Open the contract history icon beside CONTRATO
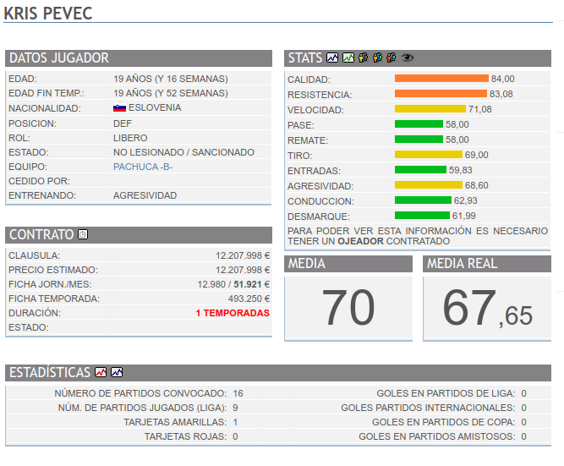This screenshot has height=466, width=564. [x=83, y=234]
